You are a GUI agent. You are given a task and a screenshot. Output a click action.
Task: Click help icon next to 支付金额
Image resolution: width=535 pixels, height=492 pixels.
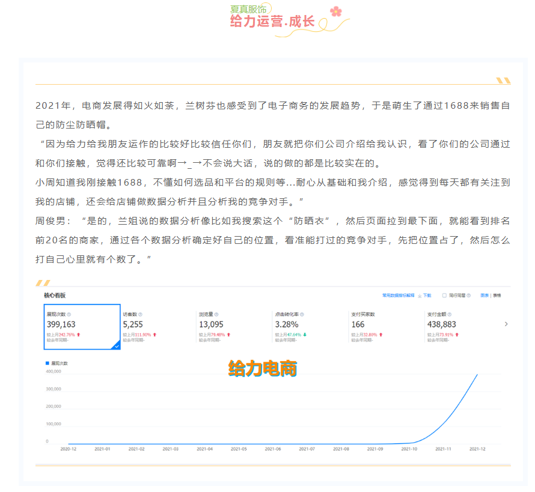point(448,314)
